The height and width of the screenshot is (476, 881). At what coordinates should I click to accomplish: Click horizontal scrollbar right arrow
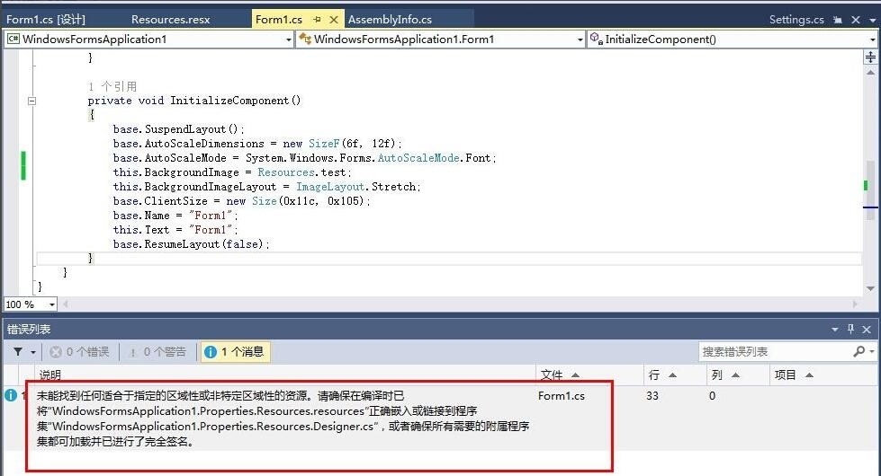(855, 304)
